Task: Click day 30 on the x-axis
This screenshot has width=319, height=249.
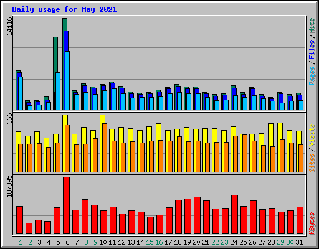Action: (290, 242)
